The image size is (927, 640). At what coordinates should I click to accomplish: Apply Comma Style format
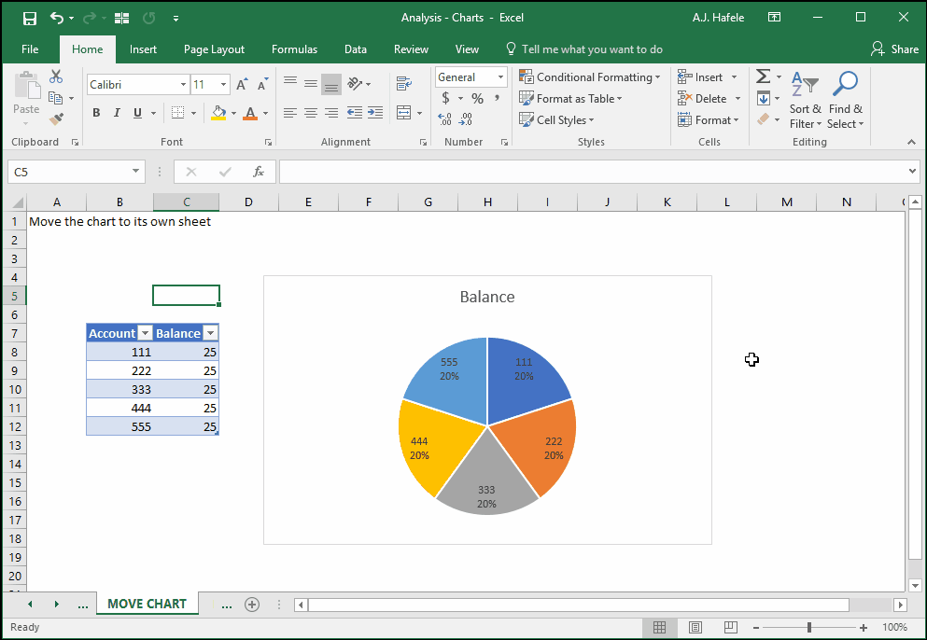coord(498,98)
